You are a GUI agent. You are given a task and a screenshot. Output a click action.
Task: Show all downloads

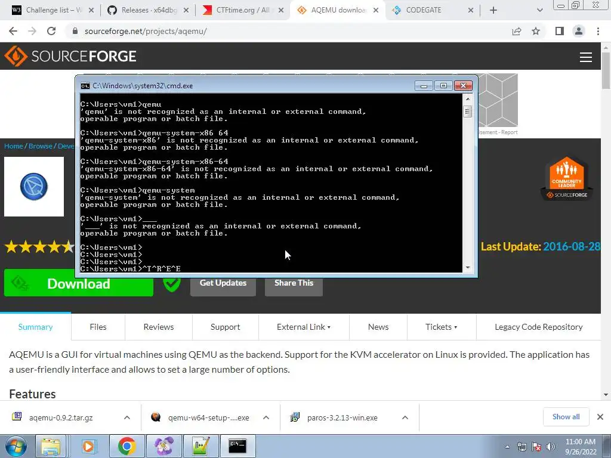point(566,417)
